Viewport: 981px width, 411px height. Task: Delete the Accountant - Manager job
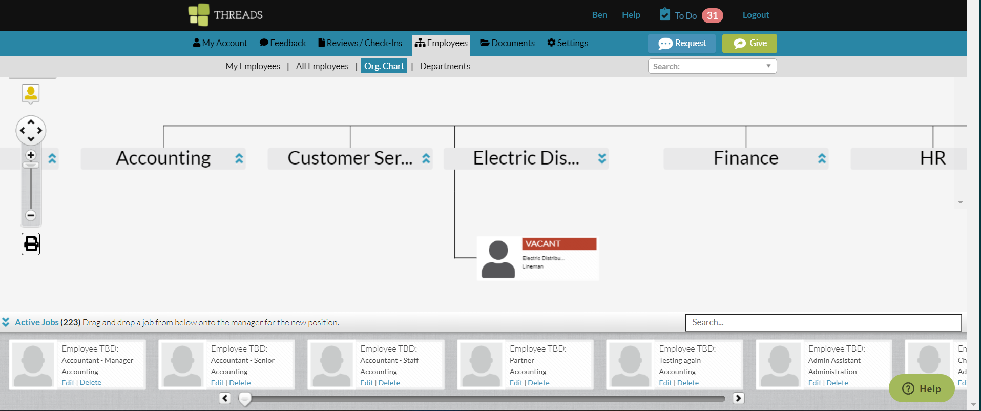(91, 383)
